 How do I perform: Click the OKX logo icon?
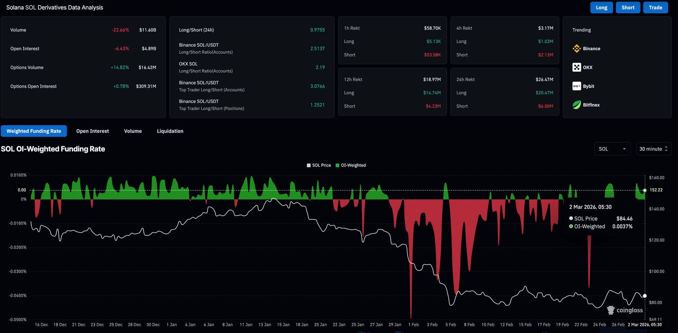(x=576, y=67)
